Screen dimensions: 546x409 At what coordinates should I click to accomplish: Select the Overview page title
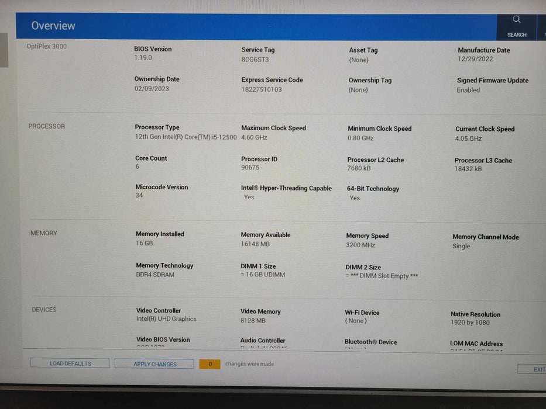[x=53, y=25]
